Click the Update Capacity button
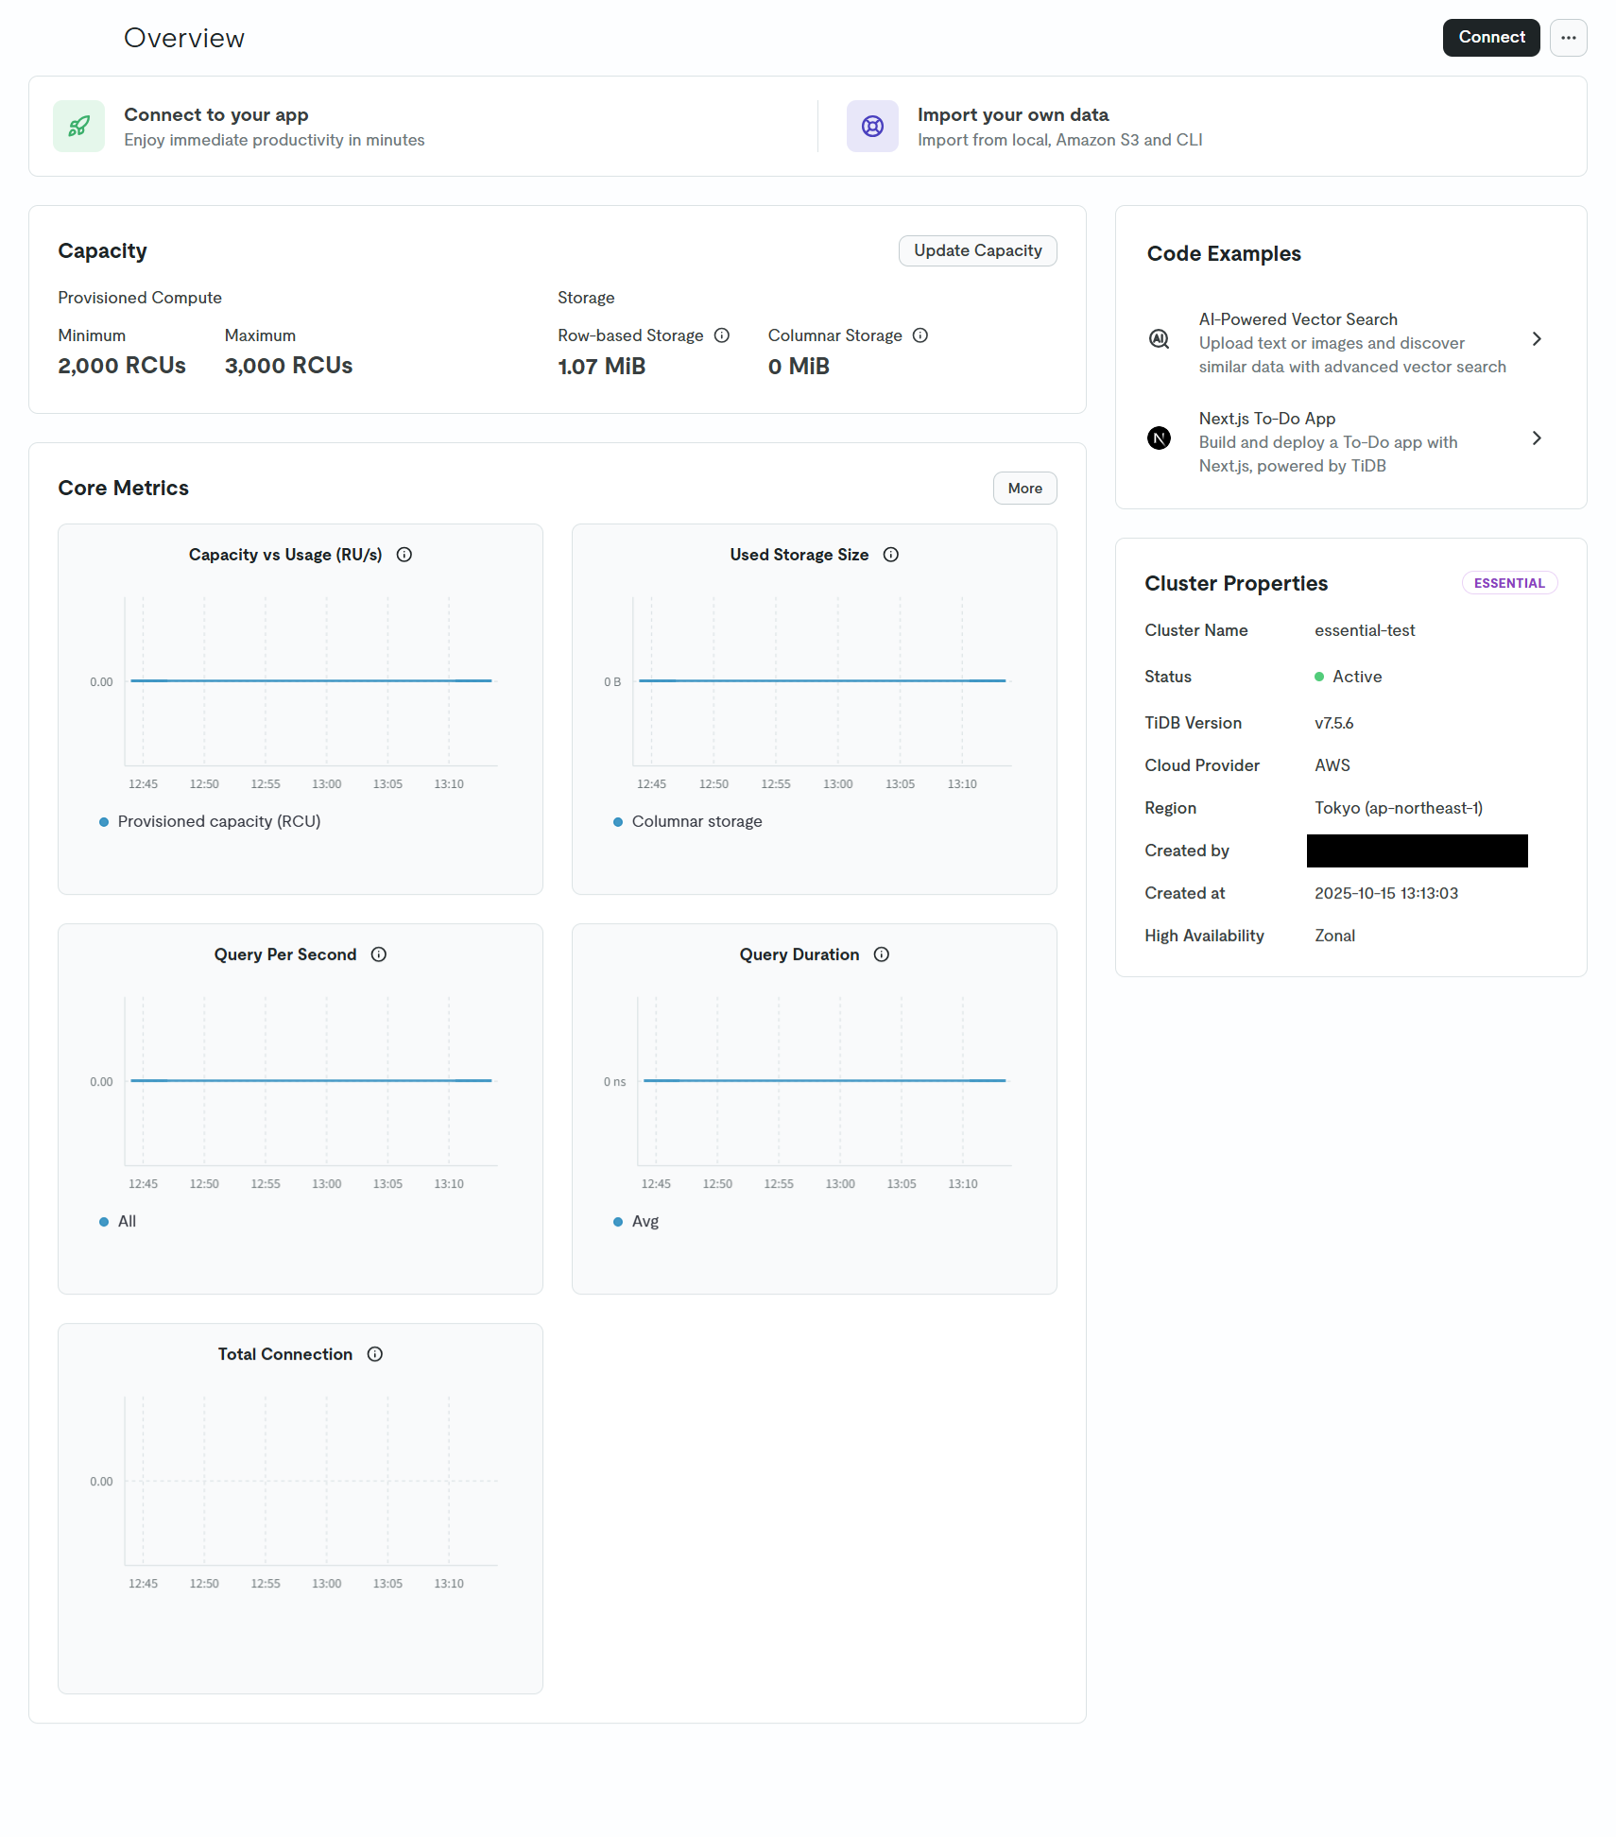The height and width of the screenshot is (1837, 1616). point(977,251)
